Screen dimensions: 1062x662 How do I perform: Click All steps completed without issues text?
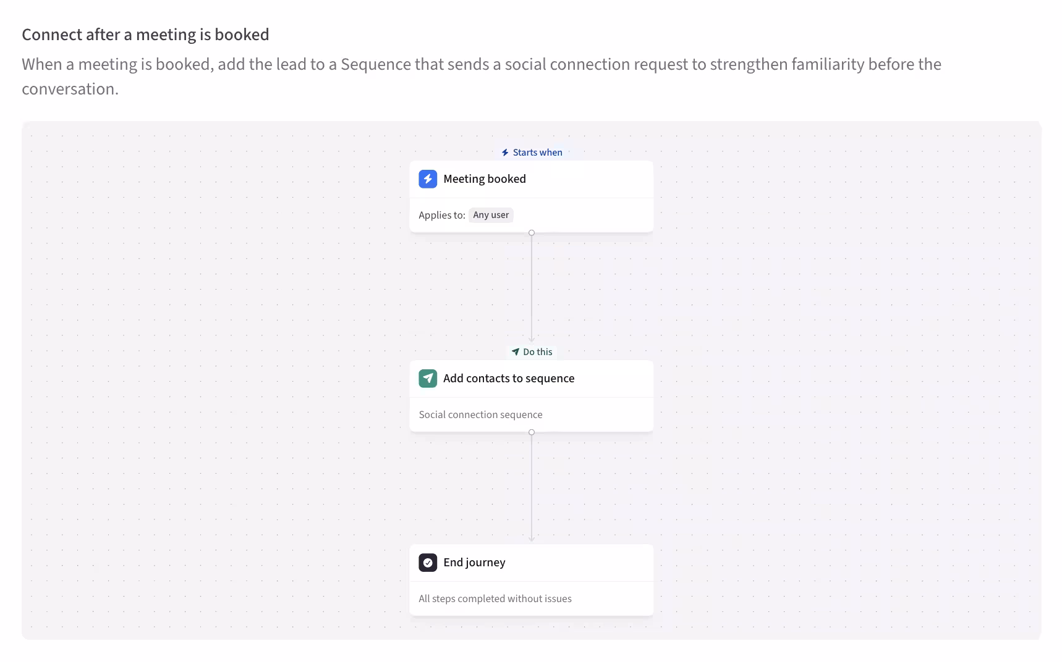[x=495, y=599]
